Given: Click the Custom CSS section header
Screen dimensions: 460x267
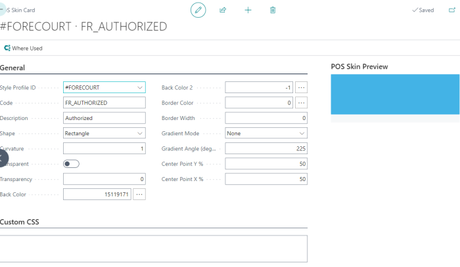Looking at the screenshot, I should tap(20, 222).
